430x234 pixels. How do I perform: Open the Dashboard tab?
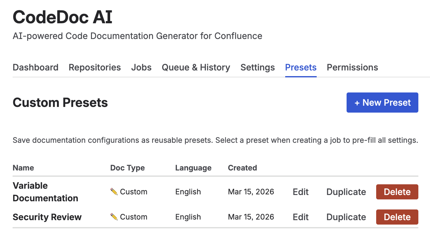click(x=35, y=67)
